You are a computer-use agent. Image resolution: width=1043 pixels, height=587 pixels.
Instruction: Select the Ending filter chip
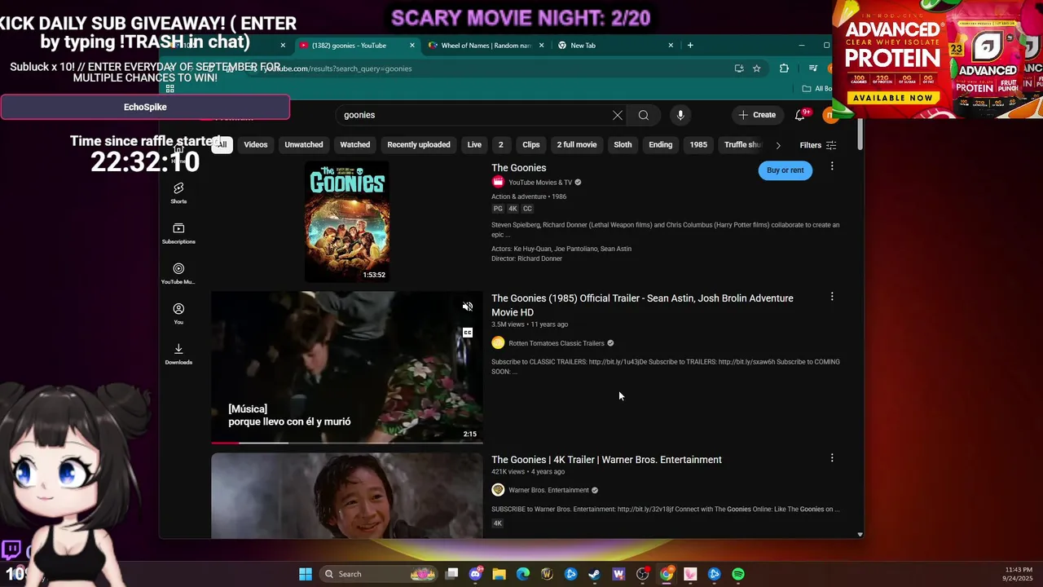coord(661,145)
